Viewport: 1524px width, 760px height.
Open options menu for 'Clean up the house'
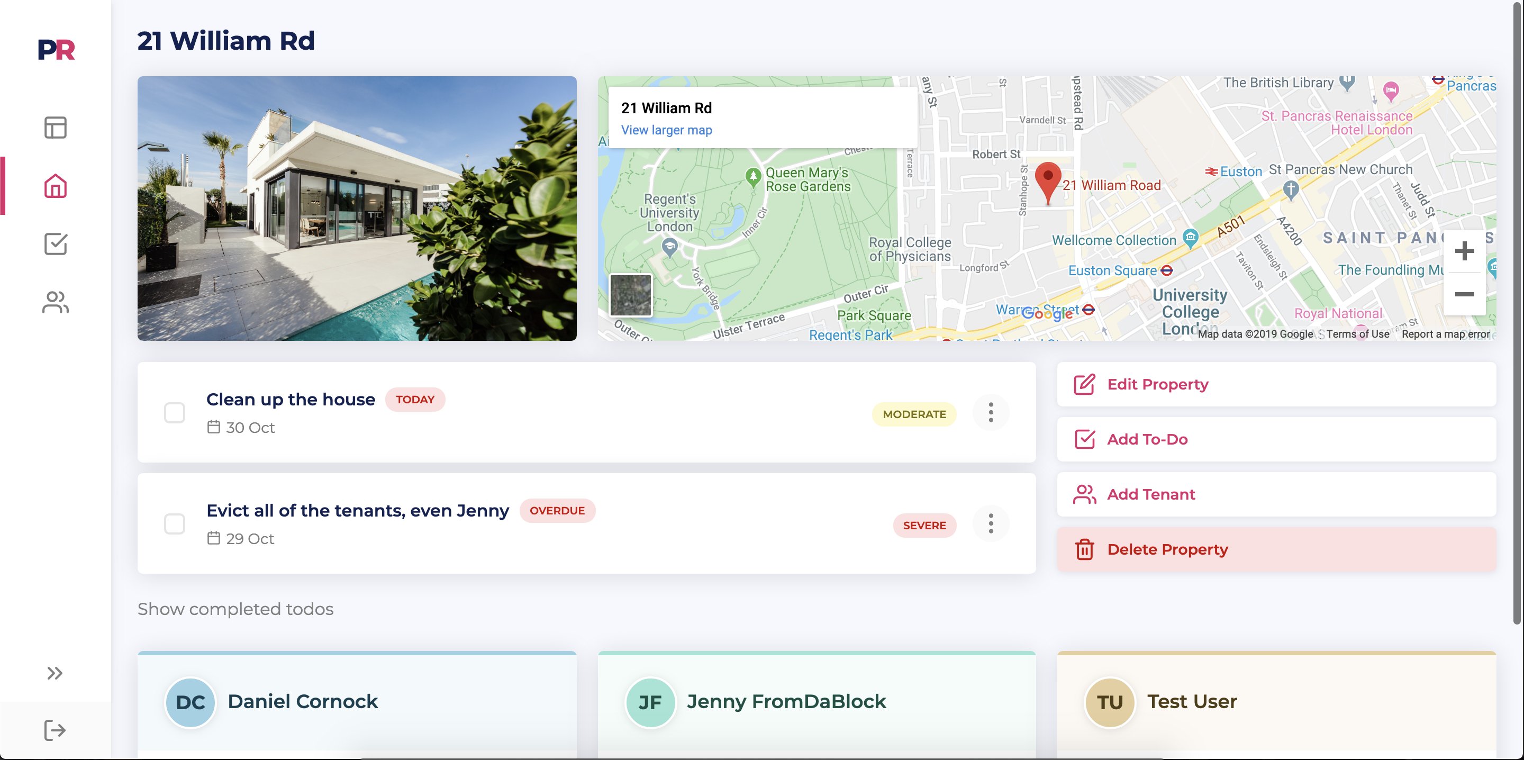click(991, 412)
